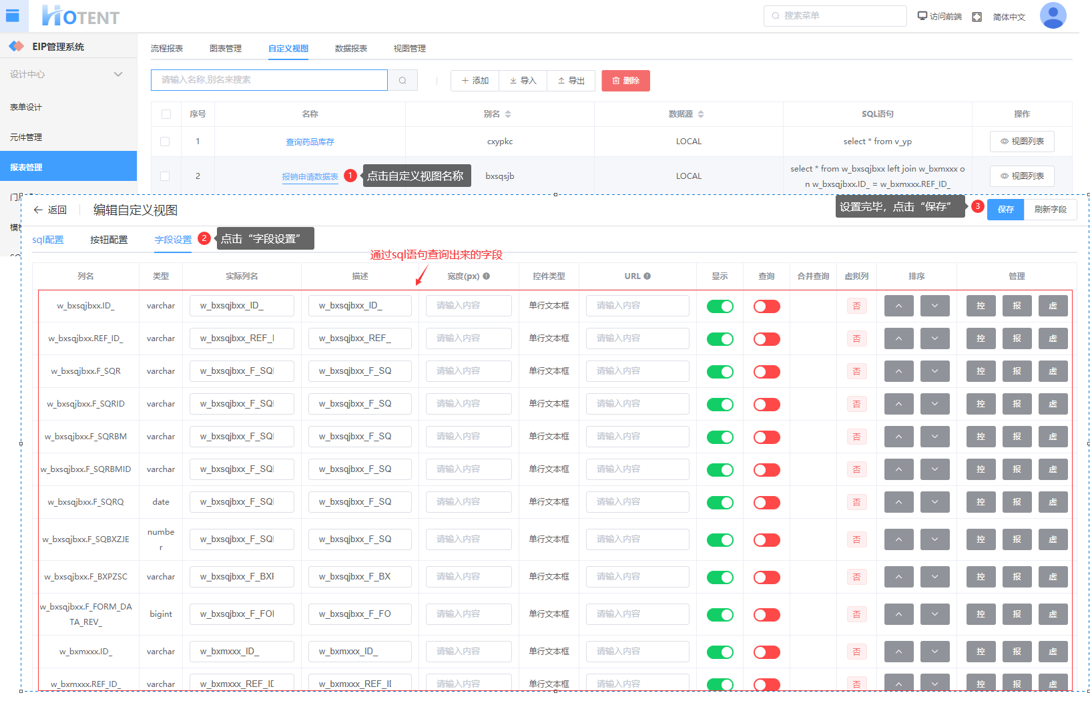Sort the table by 别名 column

point(507,114)
